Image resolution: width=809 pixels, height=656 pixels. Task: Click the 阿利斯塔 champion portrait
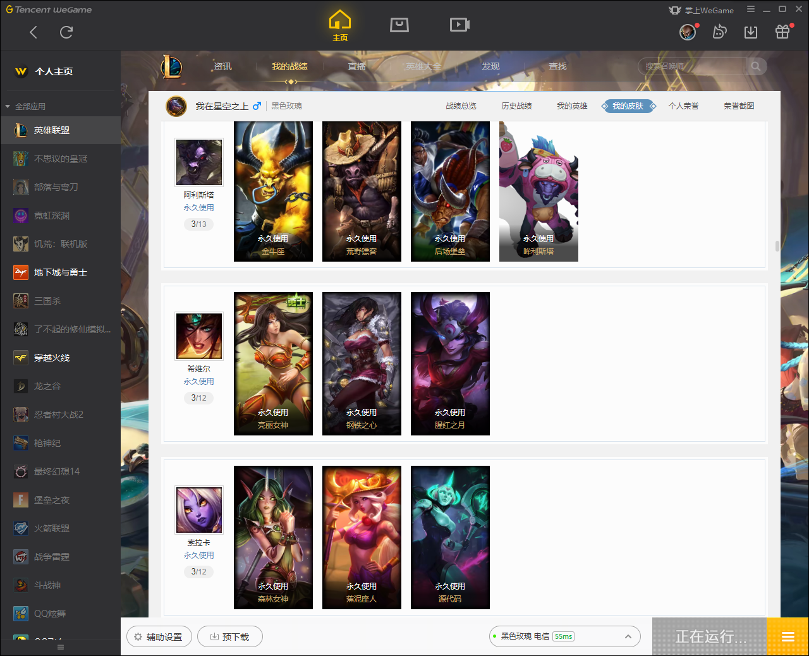tap(199, 162)
